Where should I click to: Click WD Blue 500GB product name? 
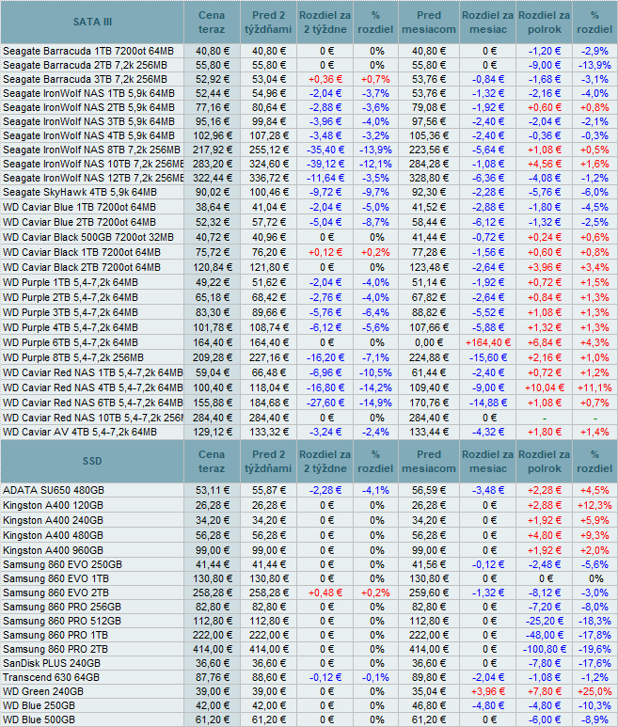39,720
